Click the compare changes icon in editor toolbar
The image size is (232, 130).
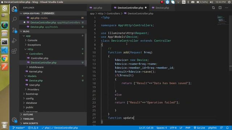click(x=214, y=8)
